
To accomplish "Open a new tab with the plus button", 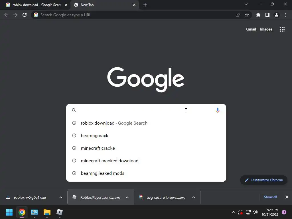I will click(x=145, y=5).
